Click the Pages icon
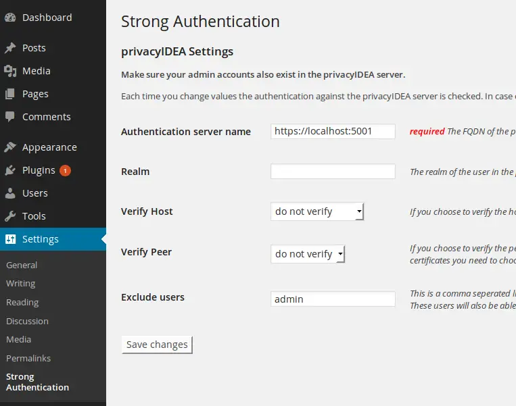 10,94
